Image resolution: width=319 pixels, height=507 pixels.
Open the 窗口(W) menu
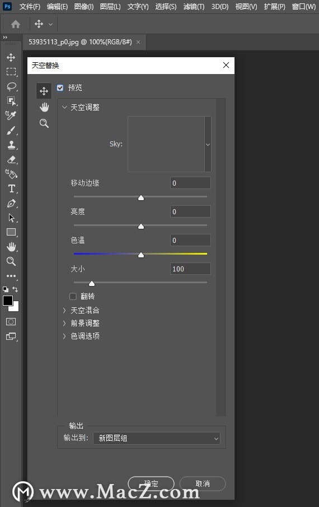pos(303,7)
